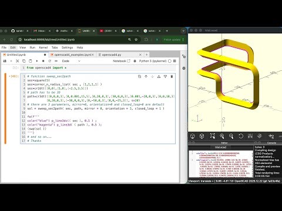Open the cell type Code dropdown

(x=71, y=61)
